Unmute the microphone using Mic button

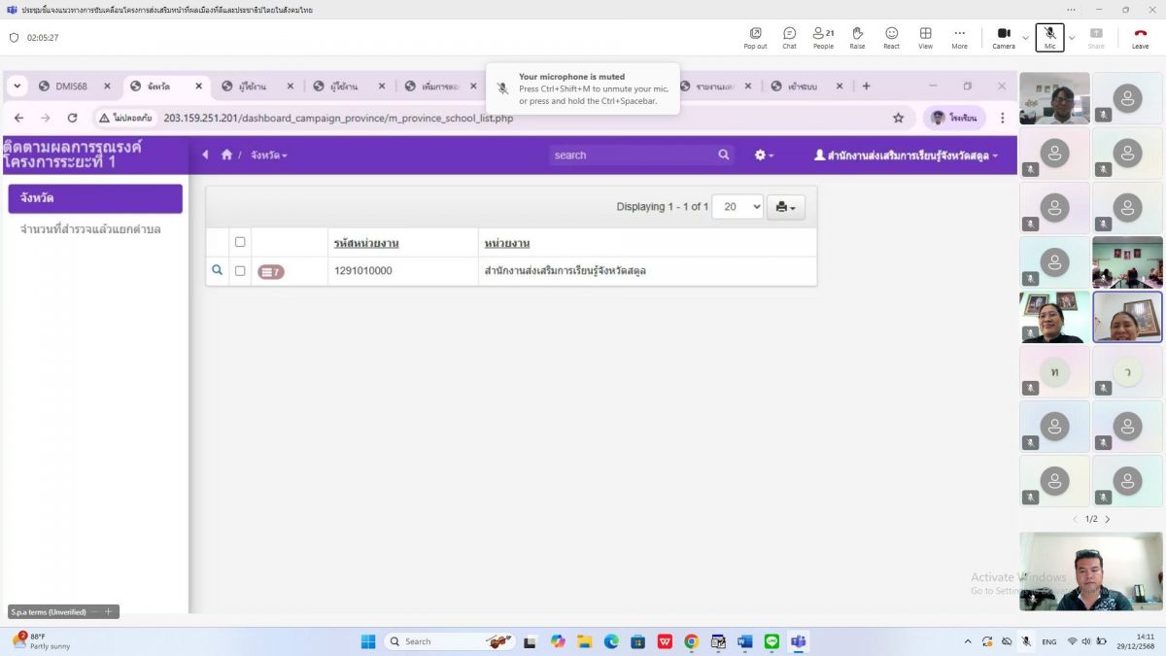click(x=1049, y=37)
